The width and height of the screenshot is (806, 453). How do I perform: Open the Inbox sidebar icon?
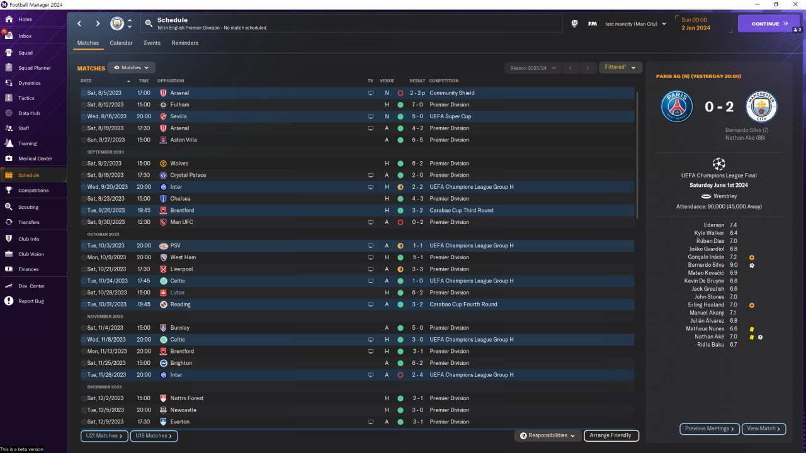9,36
